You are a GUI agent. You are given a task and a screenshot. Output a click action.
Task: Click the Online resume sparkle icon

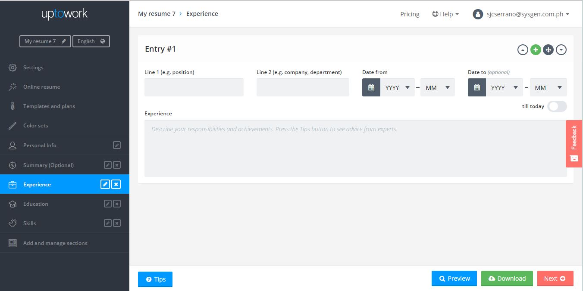13,87
